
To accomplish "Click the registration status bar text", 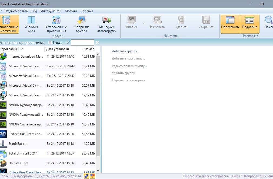I will (228, 176).
